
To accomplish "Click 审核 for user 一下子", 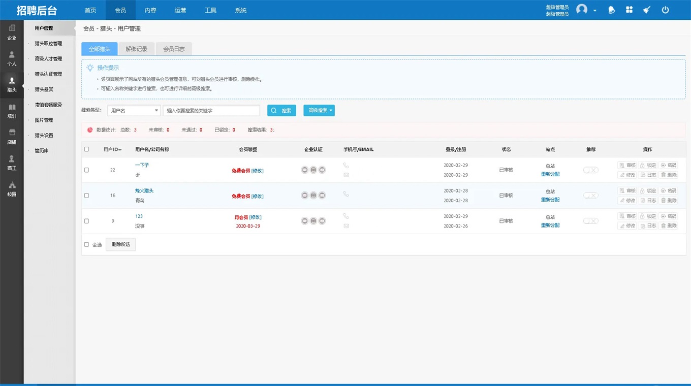I will pos(627,165).
